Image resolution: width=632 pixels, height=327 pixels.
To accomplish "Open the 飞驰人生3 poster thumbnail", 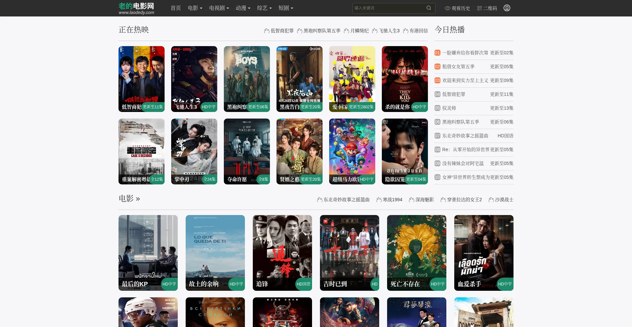I will 194,79.
